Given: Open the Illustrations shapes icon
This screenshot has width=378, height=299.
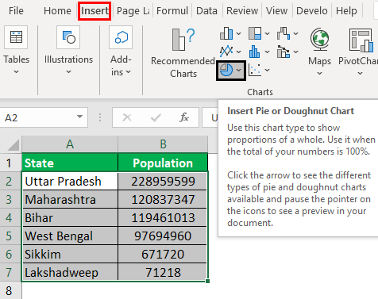Looking at the screenshot, I should tap(68, 37).
